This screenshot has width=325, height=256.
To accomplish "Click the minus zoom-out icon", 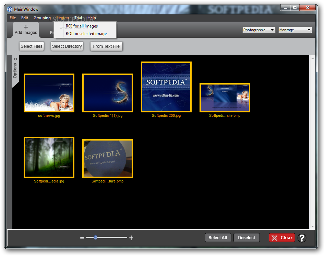I will 82,238.
